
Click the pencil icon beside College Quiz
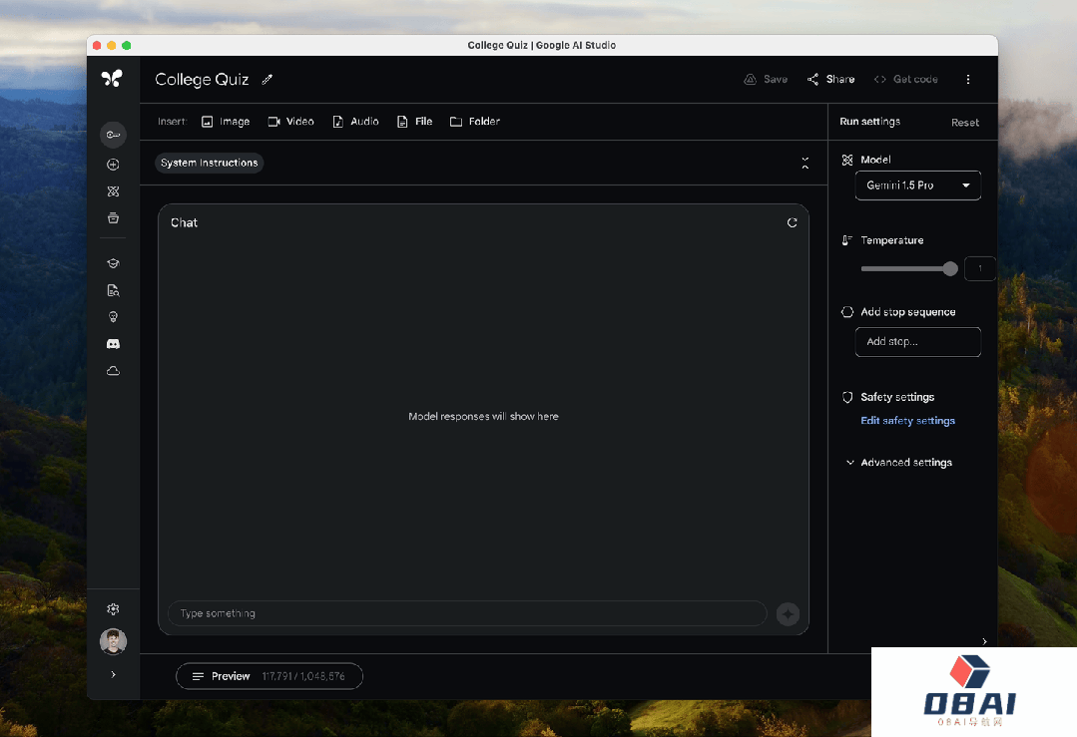(268, 80)
